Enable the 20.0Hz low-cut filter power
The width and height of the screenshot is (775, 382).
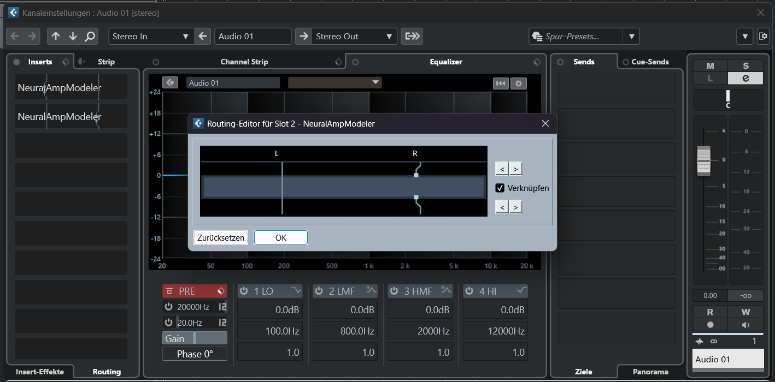(x=169, y=323)
